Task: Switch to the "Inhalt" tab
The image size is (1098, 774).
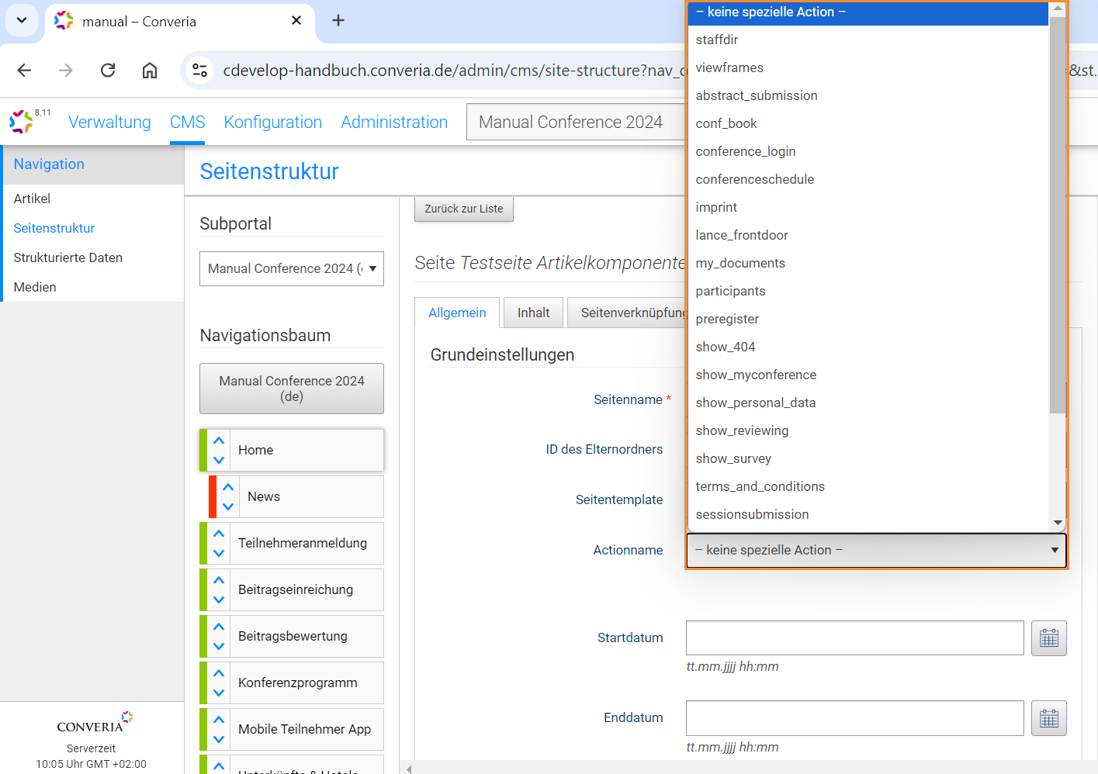Action: tap(533, 312)
